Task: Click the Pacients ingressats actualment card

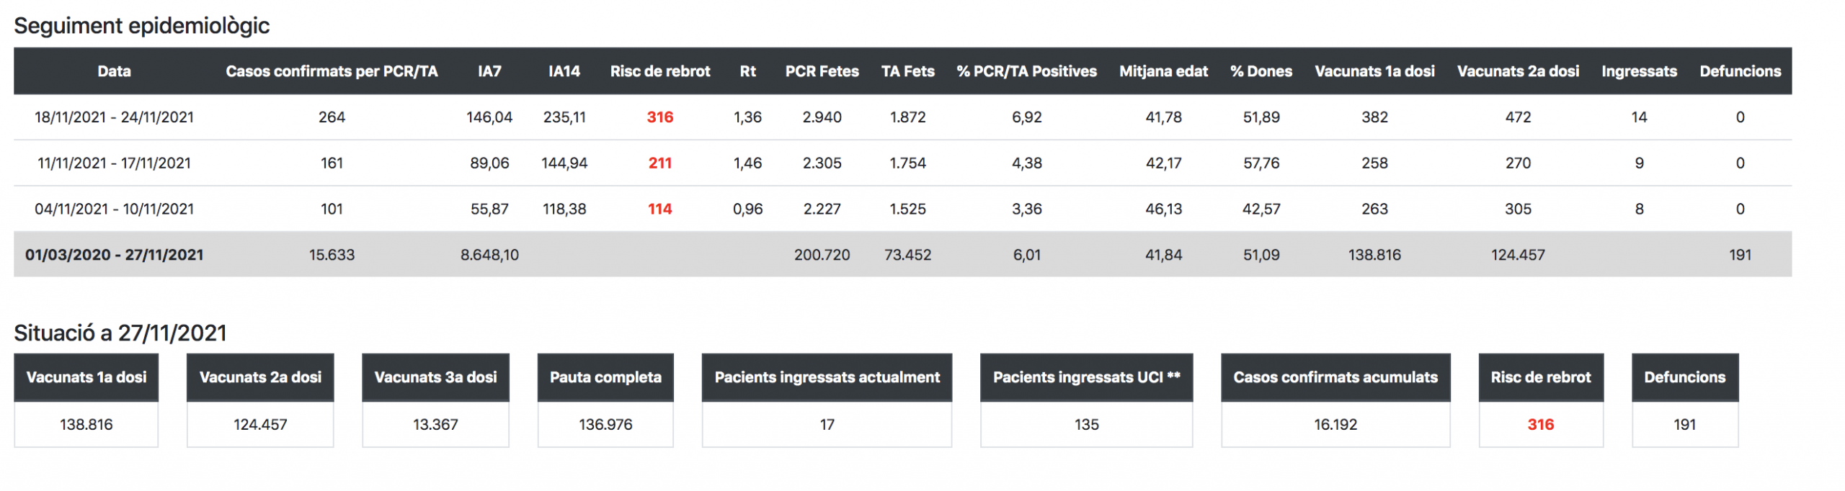Action: tap(827, 377)
